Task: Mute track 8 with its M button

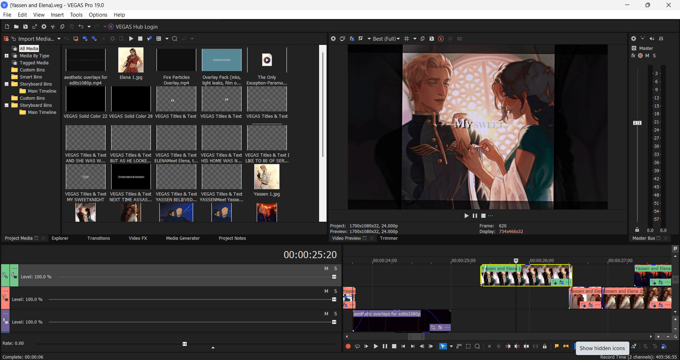Action: [326, 314]
